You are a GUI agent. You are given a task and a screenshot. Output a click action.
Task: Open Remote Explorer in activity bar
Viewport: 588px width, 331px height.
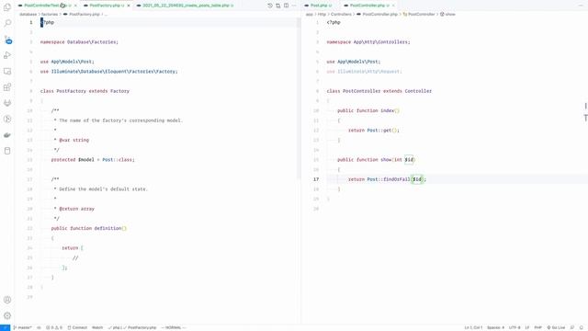(x=7, y=72)
